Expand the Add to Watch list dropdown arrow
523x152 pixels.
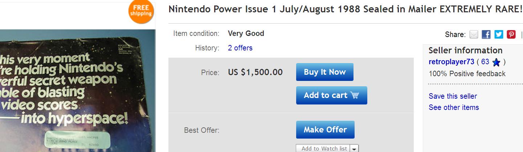[354, 149]
